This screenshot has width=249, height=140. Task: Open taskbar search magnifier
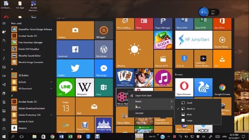[13, 136]
